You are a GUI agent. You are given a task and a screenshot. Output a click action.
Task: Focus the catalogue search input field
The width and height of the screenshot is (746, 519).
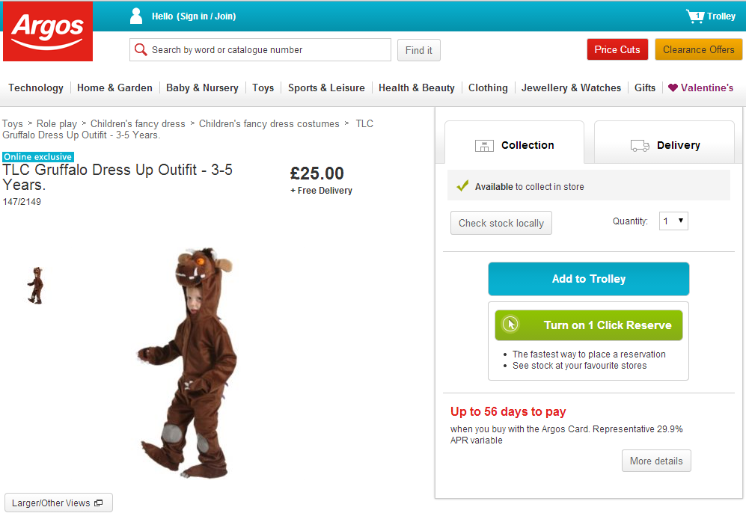pos(267,50)
